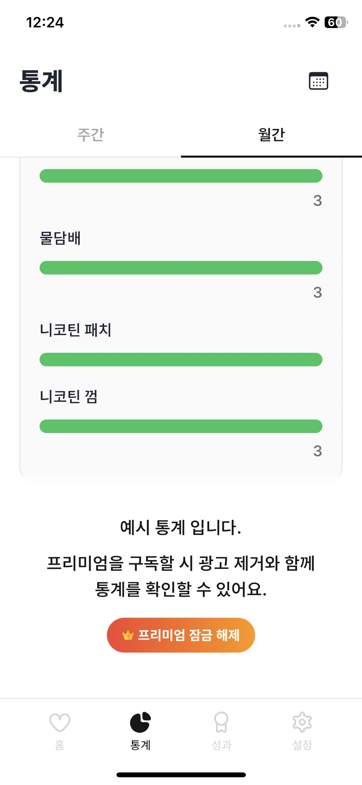Tap the 물담배 category label

(x=60, y=238)
